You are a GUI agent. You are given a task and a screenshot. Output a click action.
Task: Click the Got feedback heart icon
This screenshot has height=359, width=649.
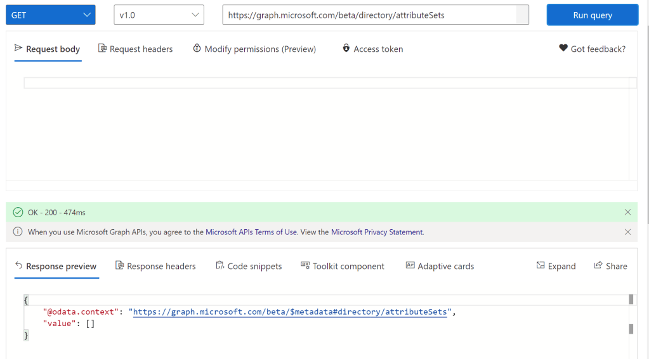[x=563, y=49]
